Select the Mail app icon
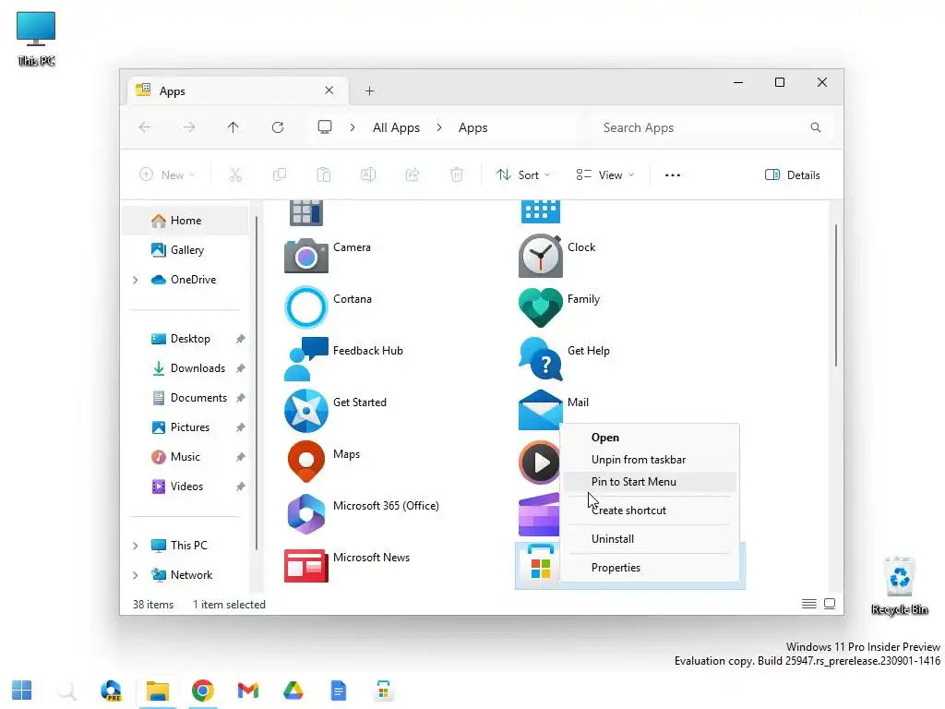The width and height of the screenshot is (945, 709). (539, 410)
